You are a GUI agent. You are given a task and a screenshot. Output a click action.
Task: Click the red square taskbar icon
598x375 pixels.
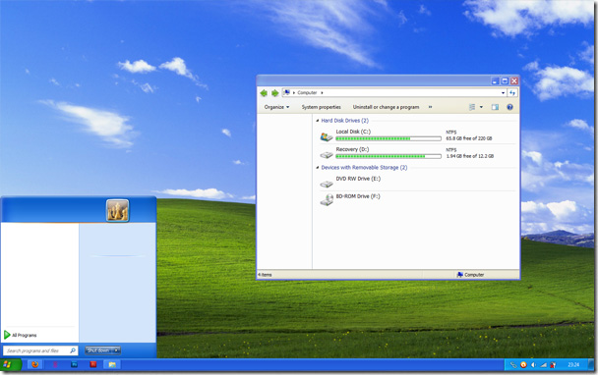92,365
